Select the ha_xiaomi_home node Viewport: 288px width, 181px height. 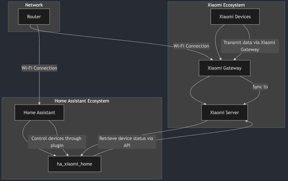pyautogui.click(x=74, y=164)
